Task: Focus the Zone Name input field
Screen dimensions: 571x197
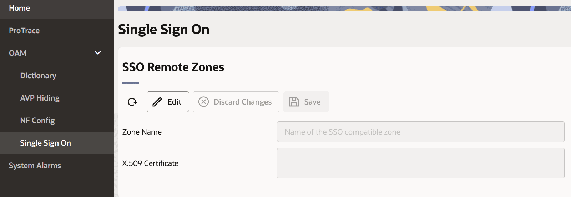Action: coord(420,132)
